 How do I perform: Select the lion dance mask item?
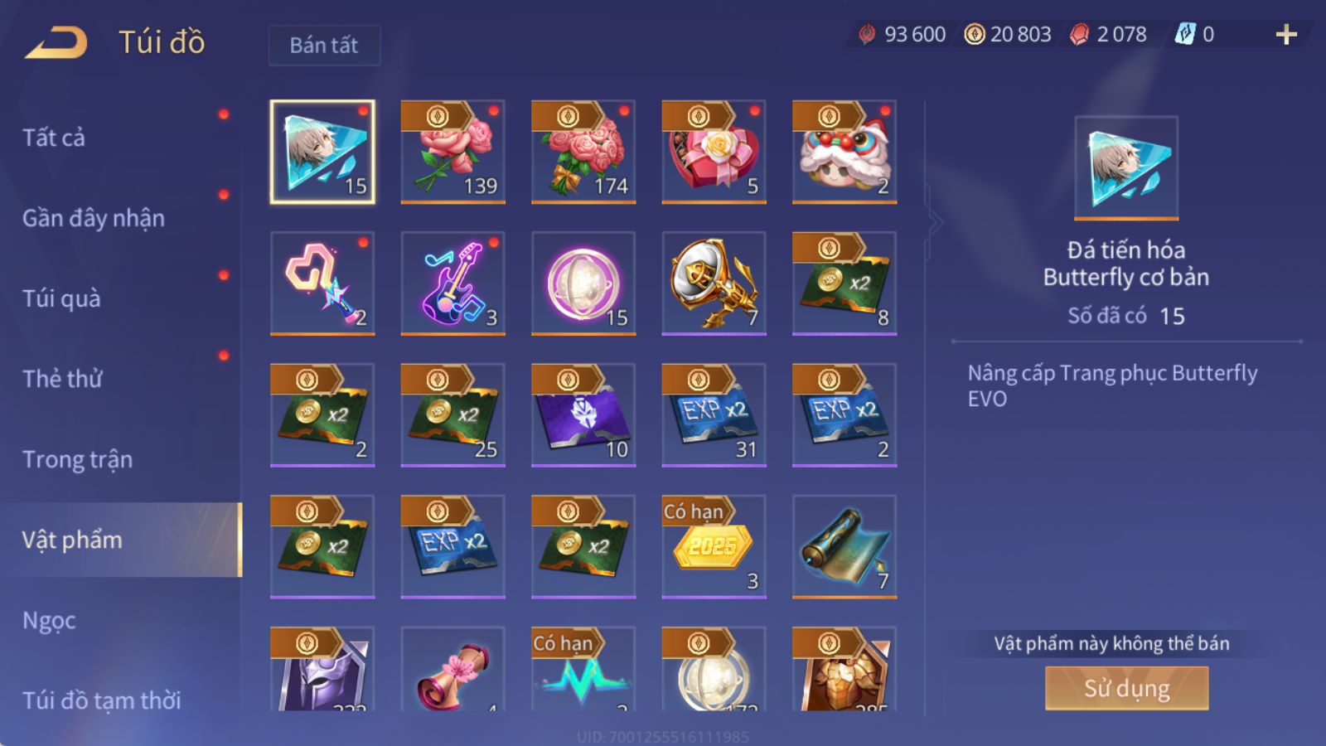click(x=844, y=152)
